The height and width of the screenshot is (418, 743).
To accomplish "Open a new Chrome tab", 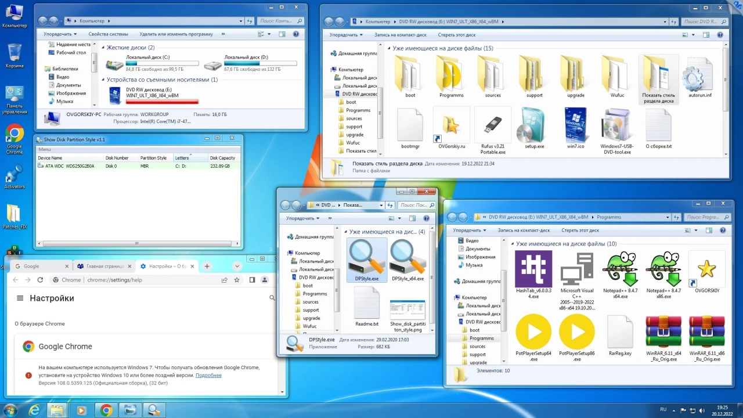I will click(x=207, y=266).
